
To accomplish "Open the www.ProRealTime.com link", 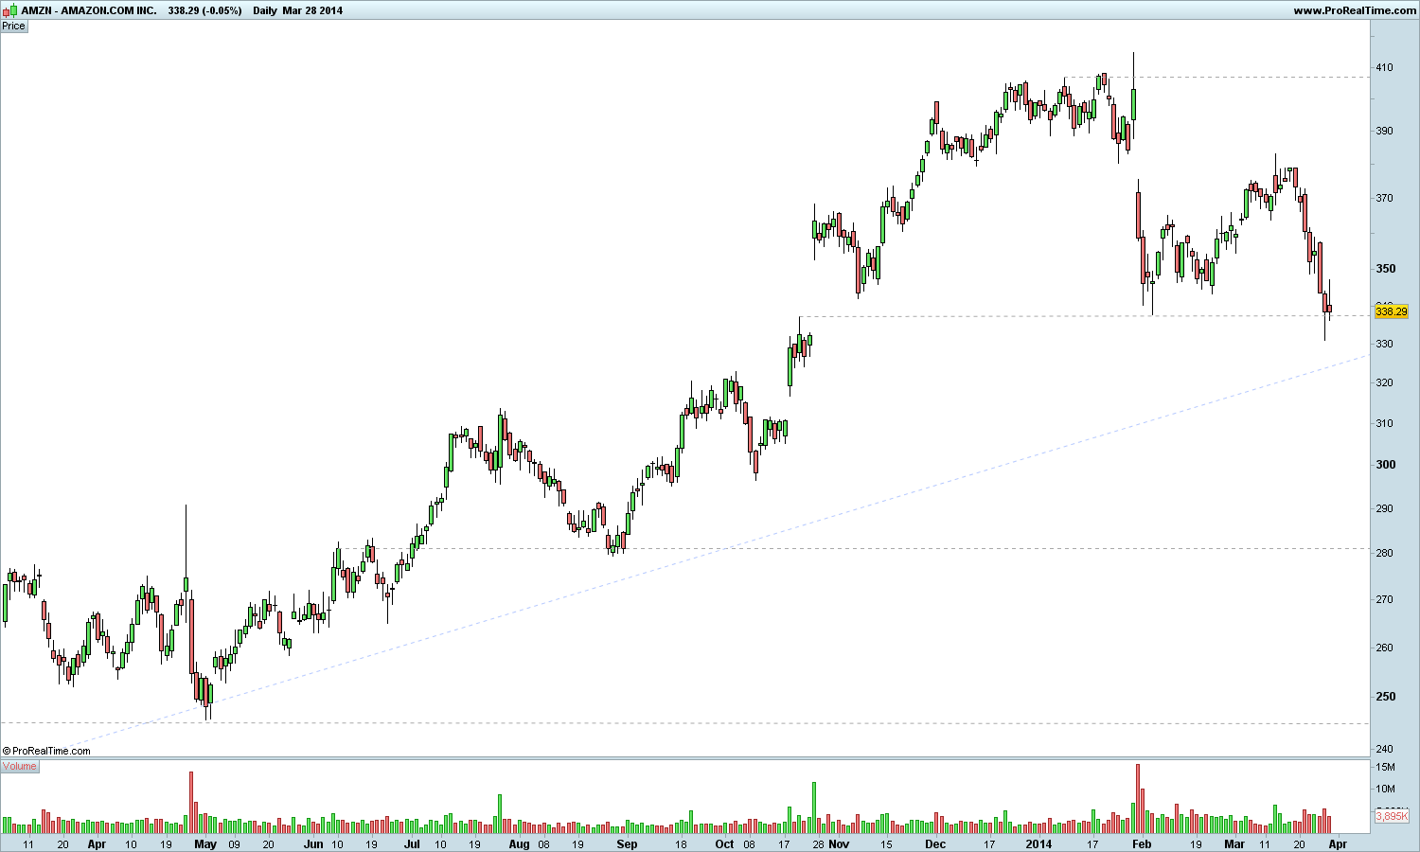I will (1355, 10).
